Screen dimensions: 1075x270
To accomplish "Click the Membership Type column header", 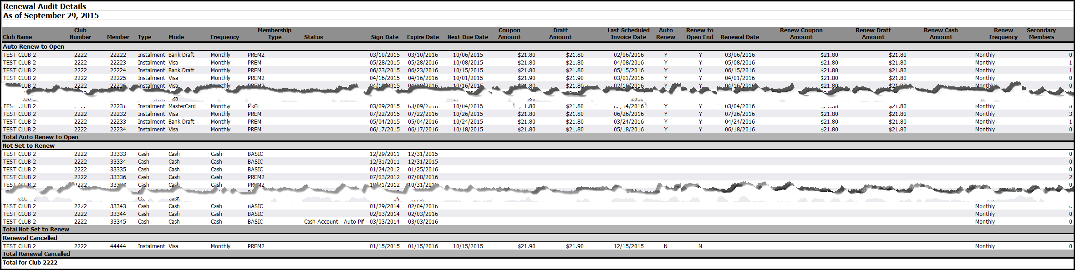I will coord(274,34).
